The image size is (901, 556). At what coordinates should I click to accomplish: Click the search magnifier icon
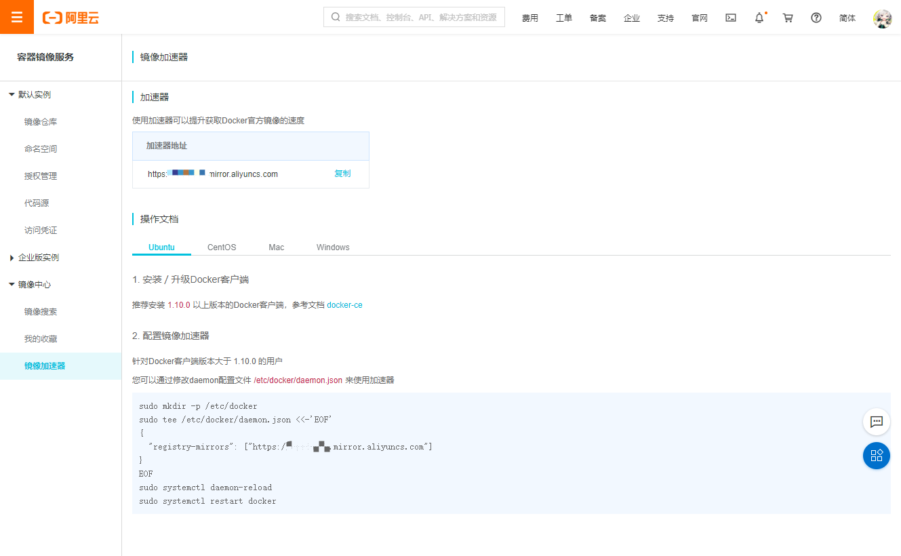click(x=336, y=17)
